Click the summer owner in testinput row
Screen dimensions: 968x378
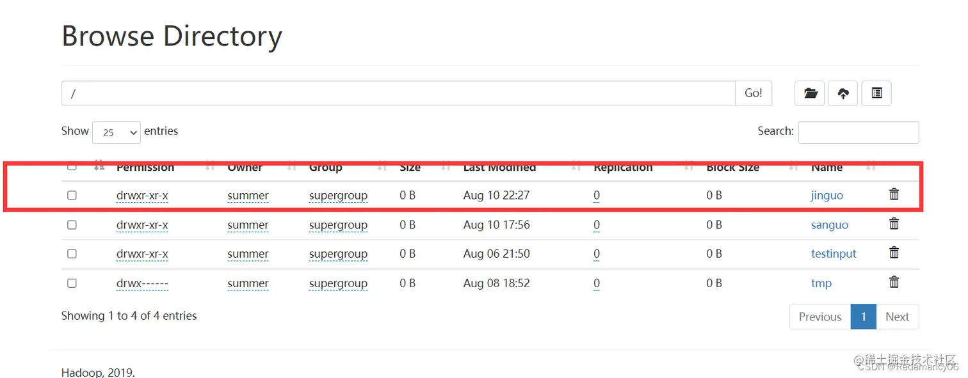coord(248,253)
